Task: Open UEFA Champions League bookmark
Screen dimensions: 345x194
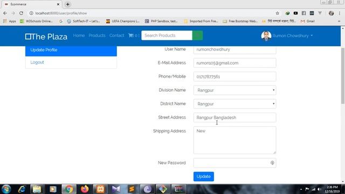Action: click(123, 21)
